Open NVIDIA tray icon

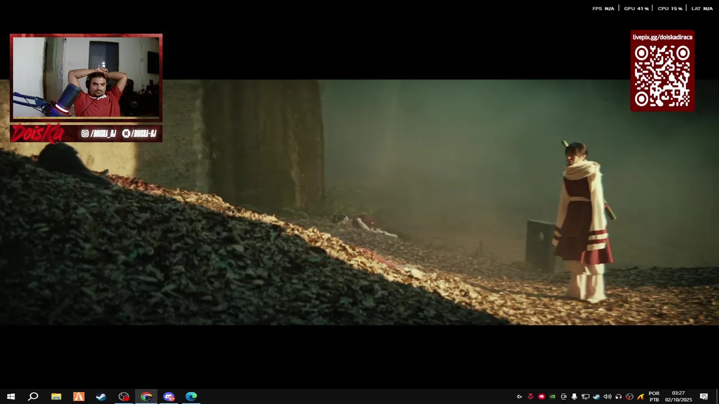(552, 397)
